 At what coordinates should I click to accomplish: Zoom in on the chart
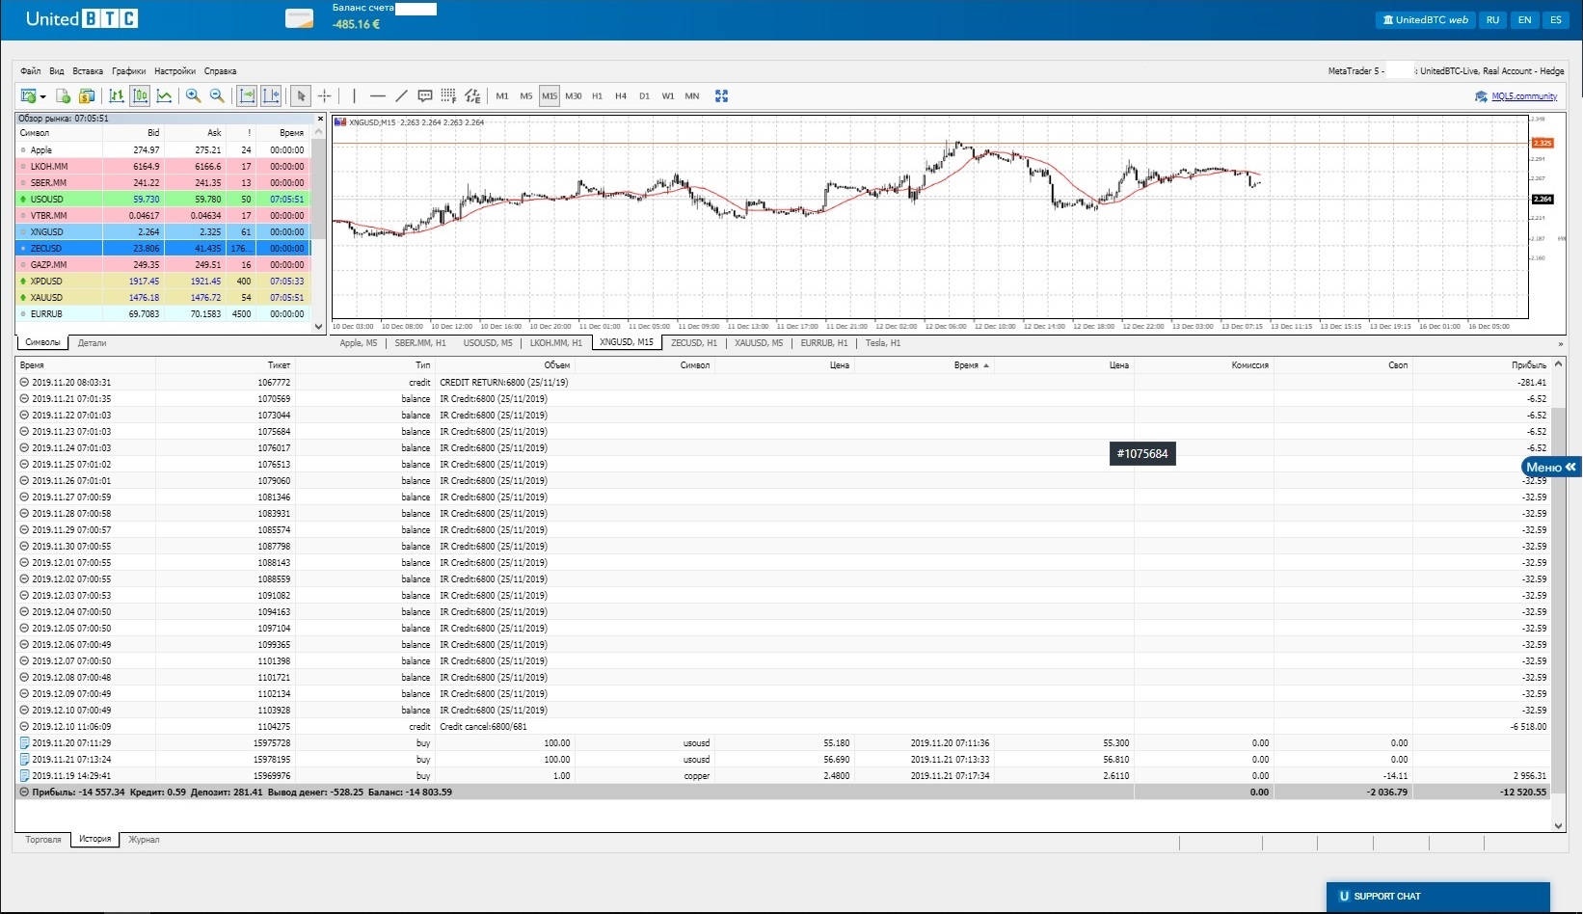click(193, 95)
